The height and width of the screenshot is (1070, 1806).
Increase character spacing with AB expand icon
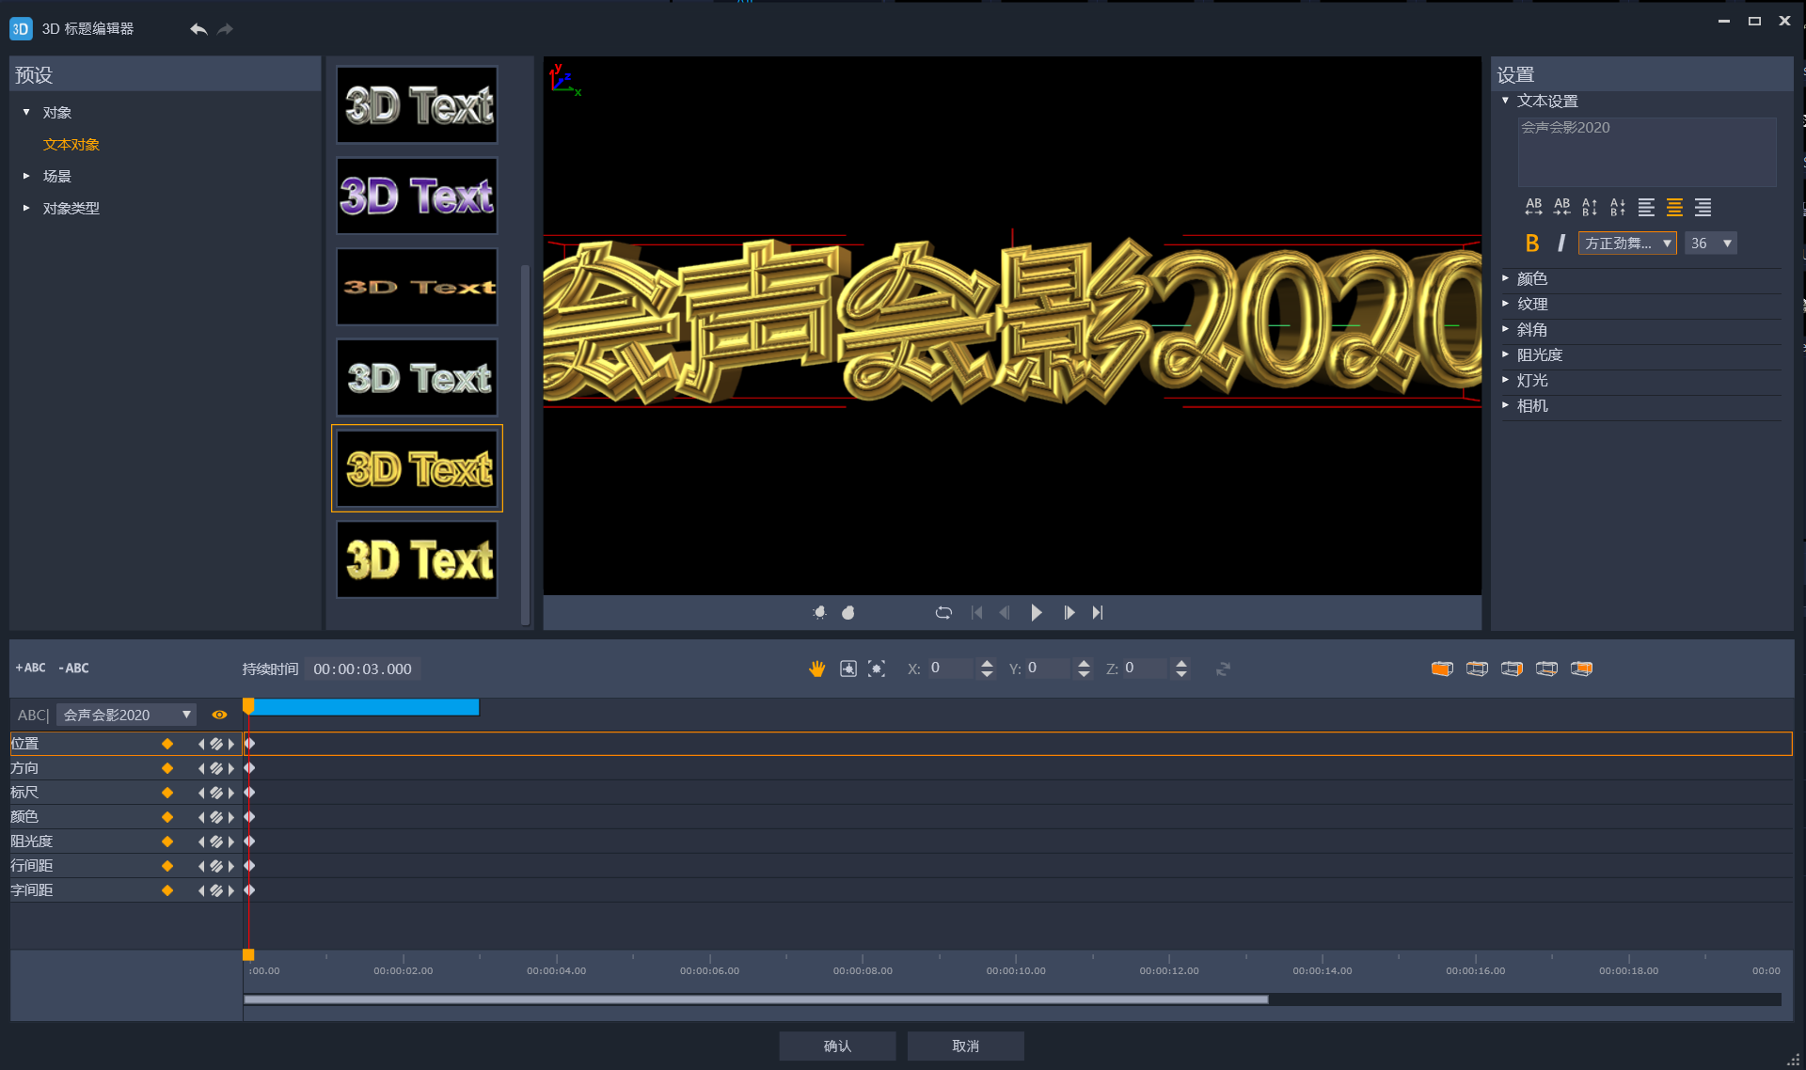click(1533, 207)
